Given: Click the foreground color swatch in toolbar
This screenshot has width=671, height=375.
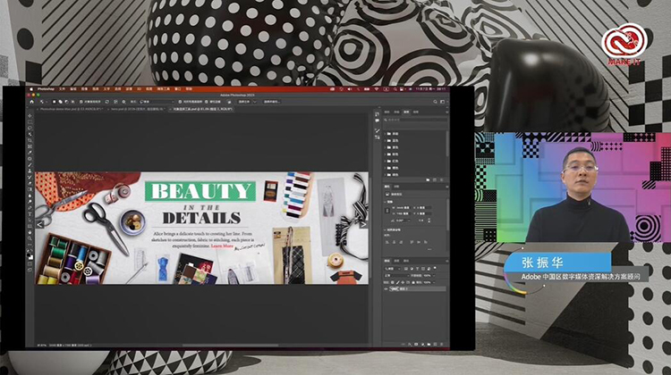Looking at the screenshot, I should 29,254.
